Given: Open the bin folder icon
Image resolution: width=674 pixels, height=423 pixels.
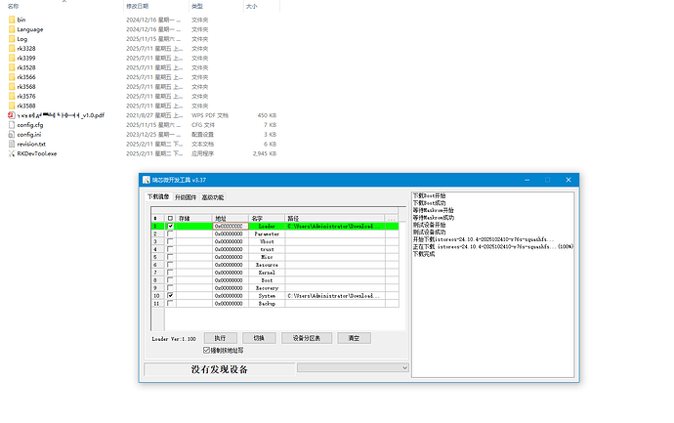Looking at the screenshot, I should pyautogui.click(x=11, y=20).
